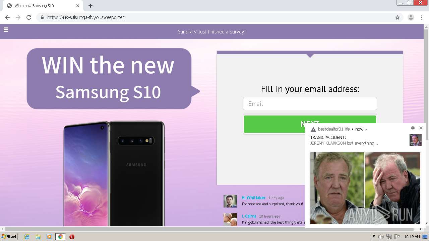Click 'I'm shocked and surprised, thank you!' comment
Viewport: 429px width, 241px height.
[272, 204]
